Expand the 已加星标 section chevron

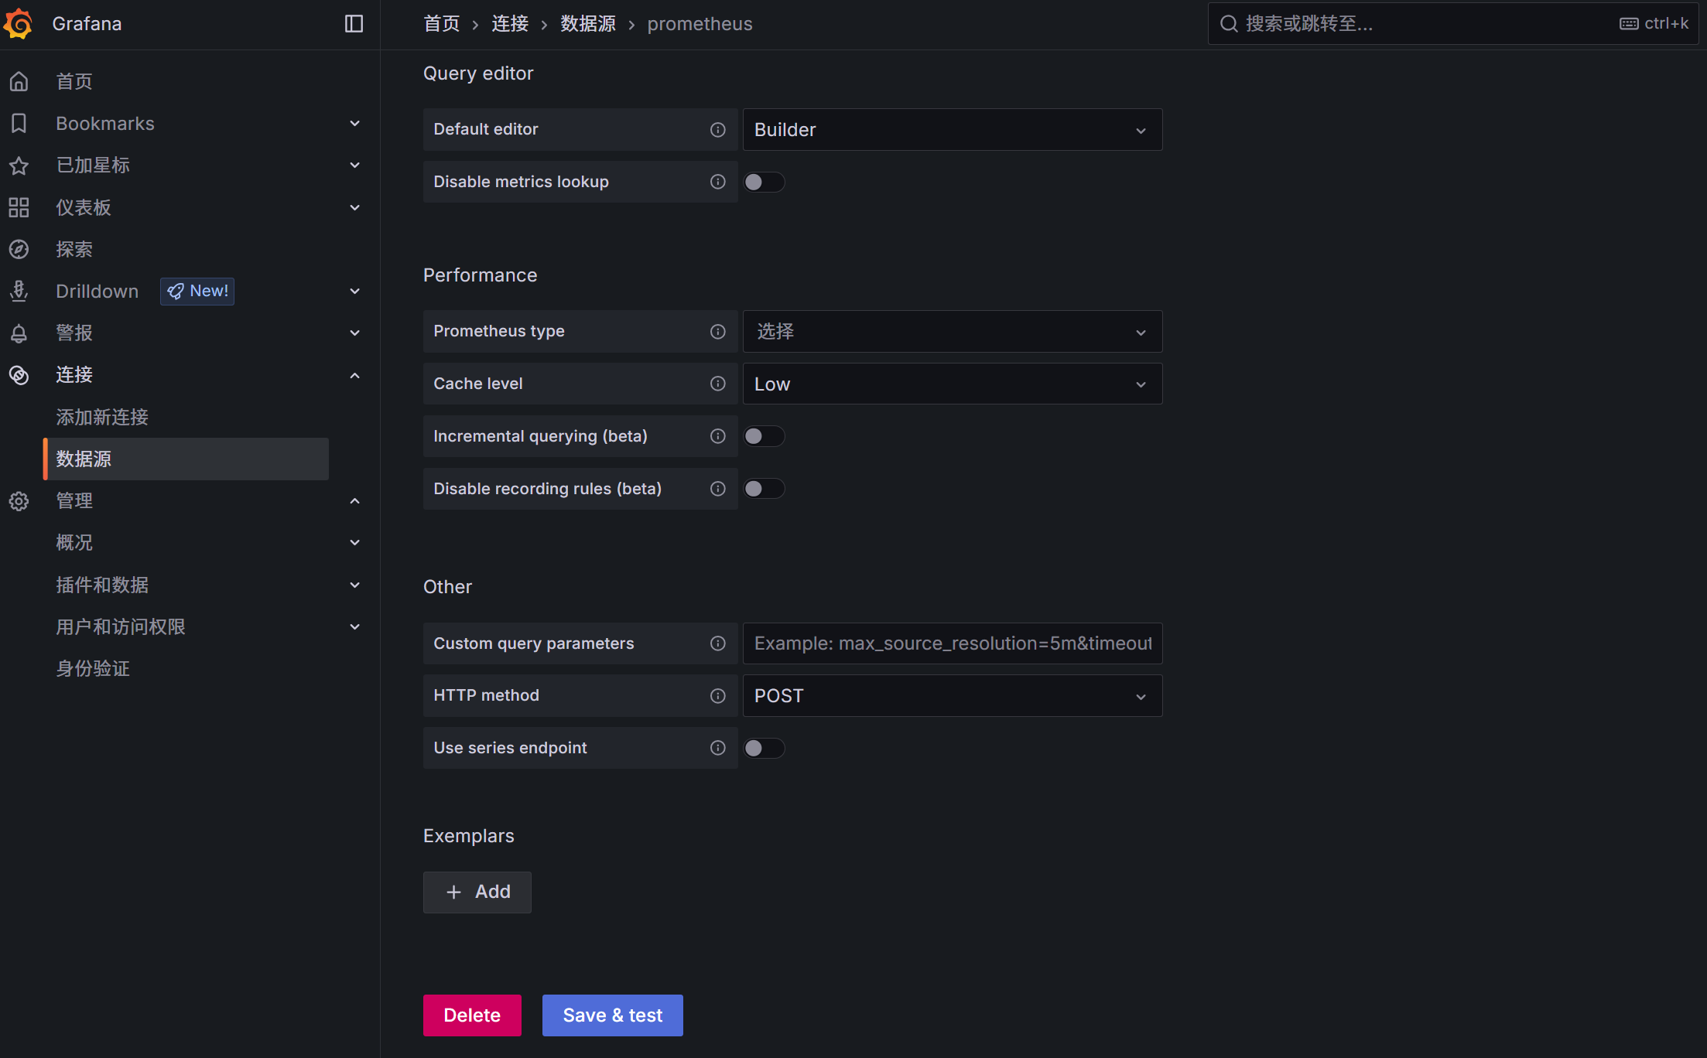coord(354,165)
